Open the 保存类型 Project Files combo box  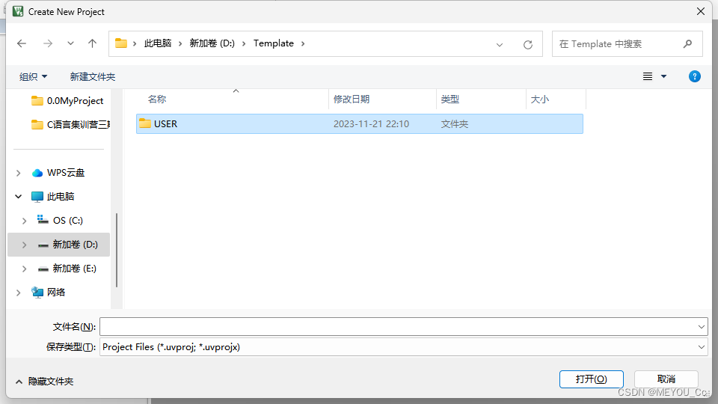click(403, 347)
